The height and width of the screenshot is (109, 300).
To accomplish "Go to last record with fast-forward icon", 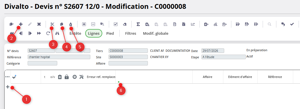I will coord(39,33).
